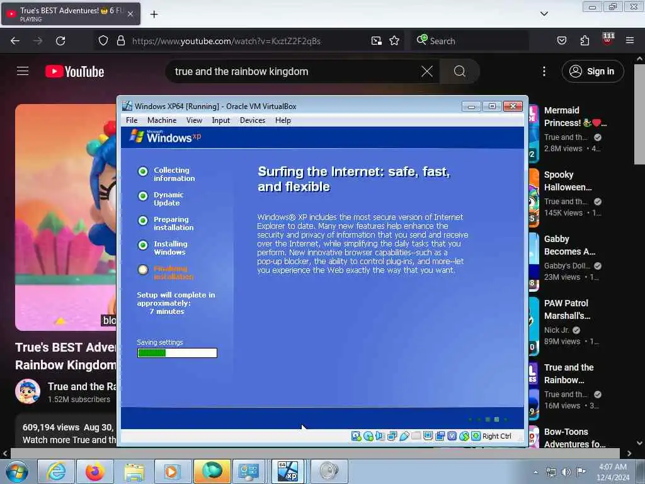Image resolution: width=645 pixels, height=484 pixels.
Task: Open the VirtualBox File menu
Action: (x=132, y=120)
